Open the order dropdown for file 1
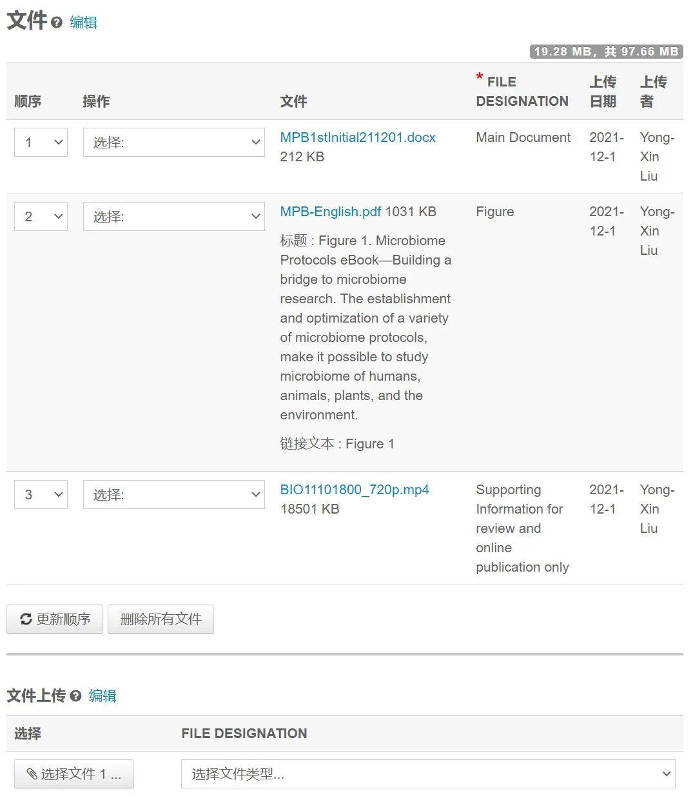 41,142
